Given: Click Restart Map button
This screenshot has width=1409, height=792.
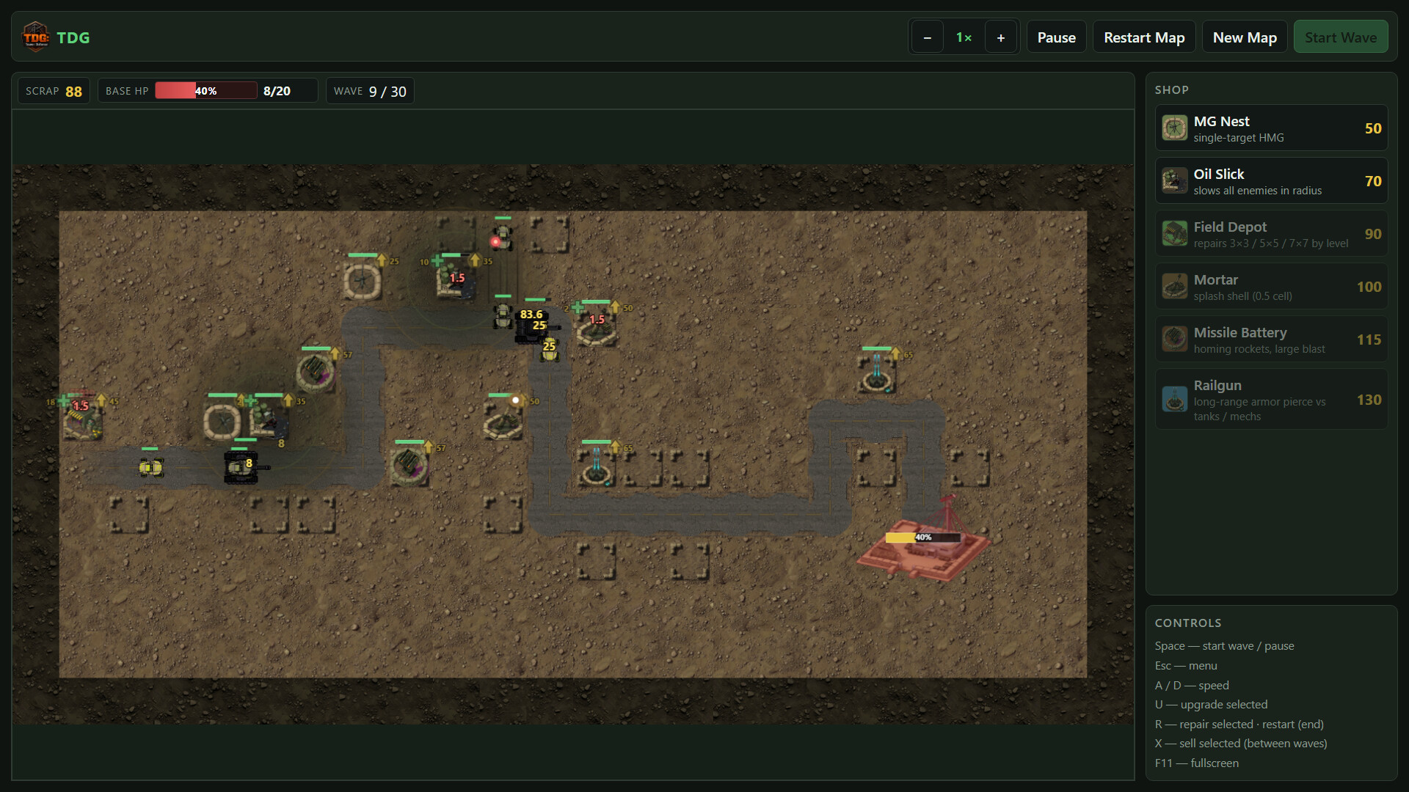Looking at the screenshot, I should click(x=1144, y=37).
